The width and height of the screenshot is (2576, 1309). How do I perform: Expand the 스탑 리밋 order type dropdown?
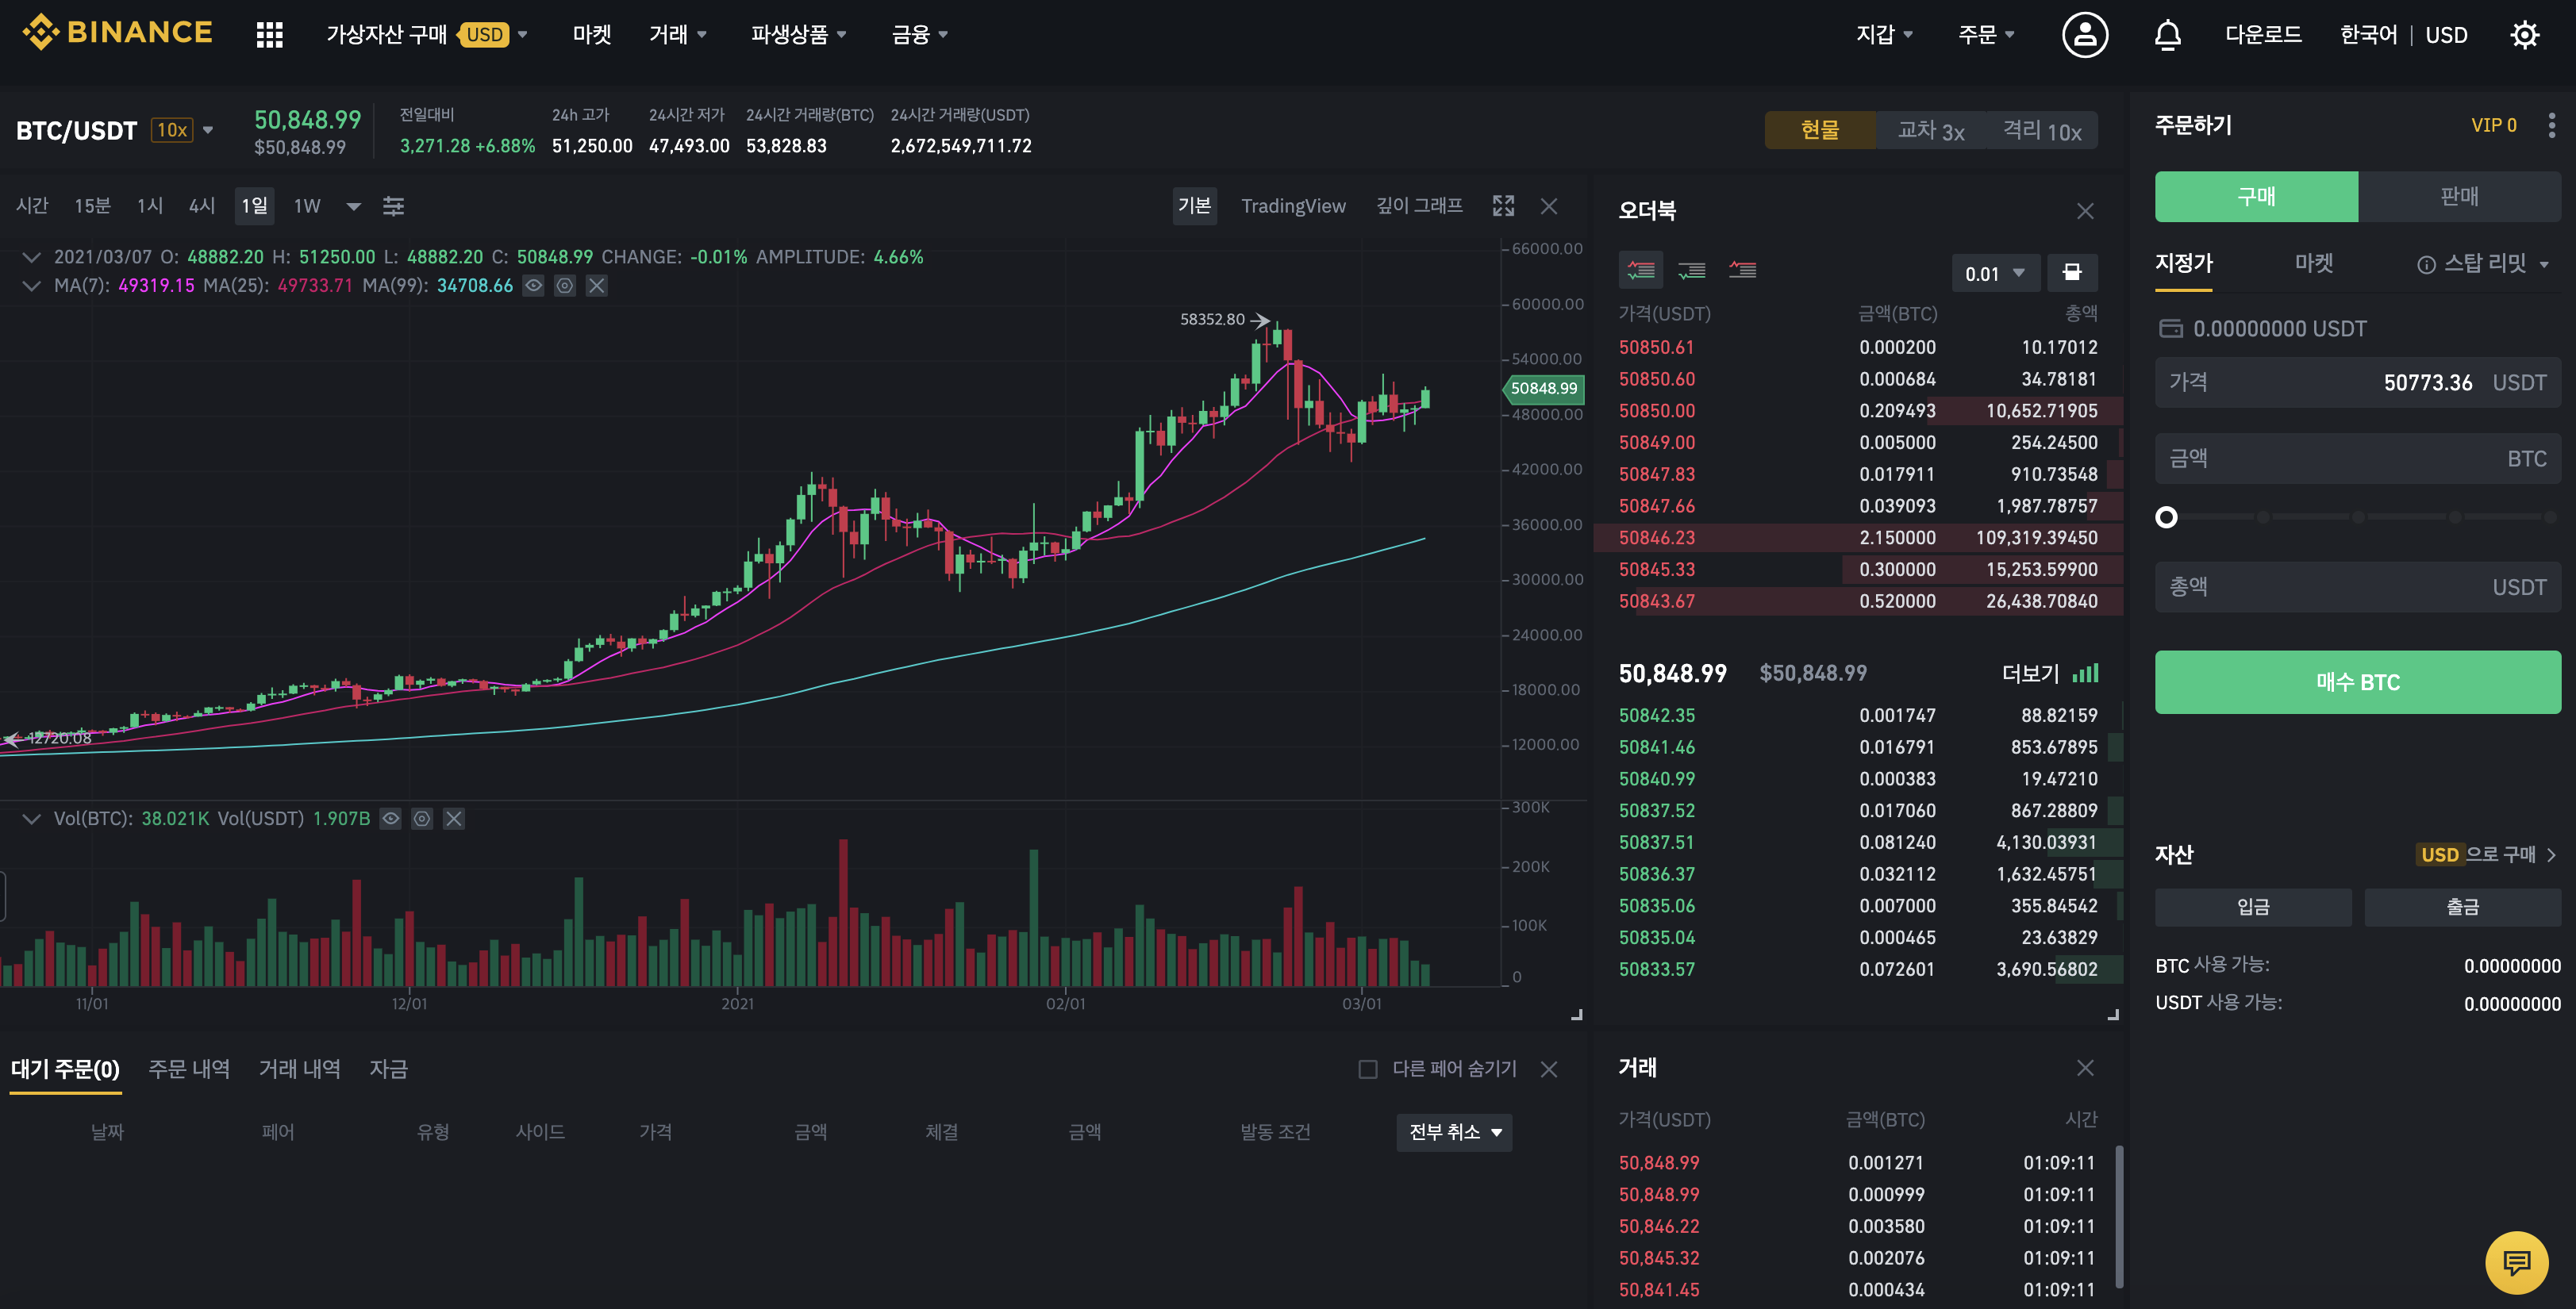[x=2485, y=264]
